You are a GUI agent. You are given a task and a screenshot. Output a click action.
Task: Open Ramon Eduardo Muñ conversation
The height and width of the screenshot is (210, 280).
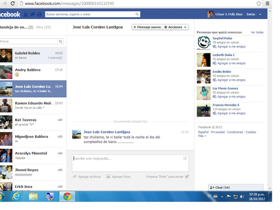(x=33, y=105)
